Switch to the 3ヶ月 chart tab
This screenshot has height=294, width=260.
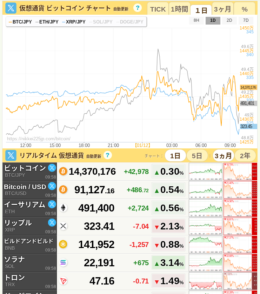coord(222,9)
